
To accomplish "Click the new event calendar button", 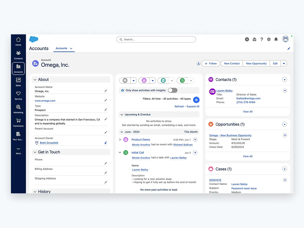I will click(x=144, y=81).
